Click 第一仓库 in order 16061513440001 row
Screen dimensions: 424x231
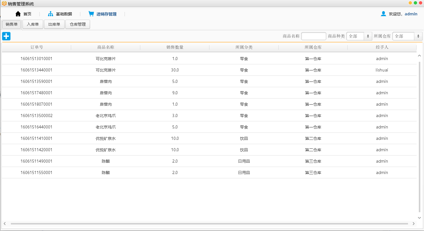313,70
